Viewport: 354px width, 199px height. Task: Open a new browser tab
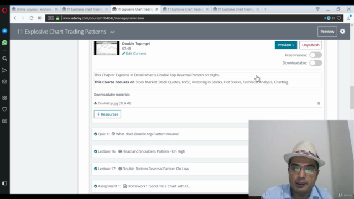[265, 9]
